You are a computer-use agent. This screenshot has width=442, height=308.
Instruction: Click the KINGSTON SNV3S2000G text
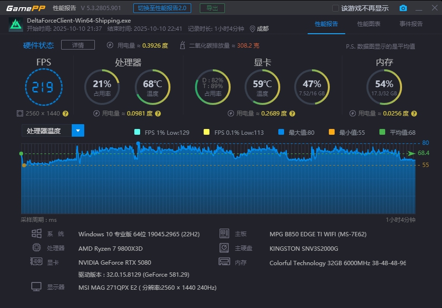[304, 248]
